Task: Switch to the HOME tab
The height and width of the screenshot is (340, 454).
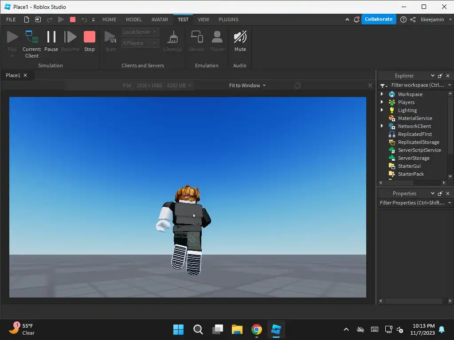Action: 109,19
